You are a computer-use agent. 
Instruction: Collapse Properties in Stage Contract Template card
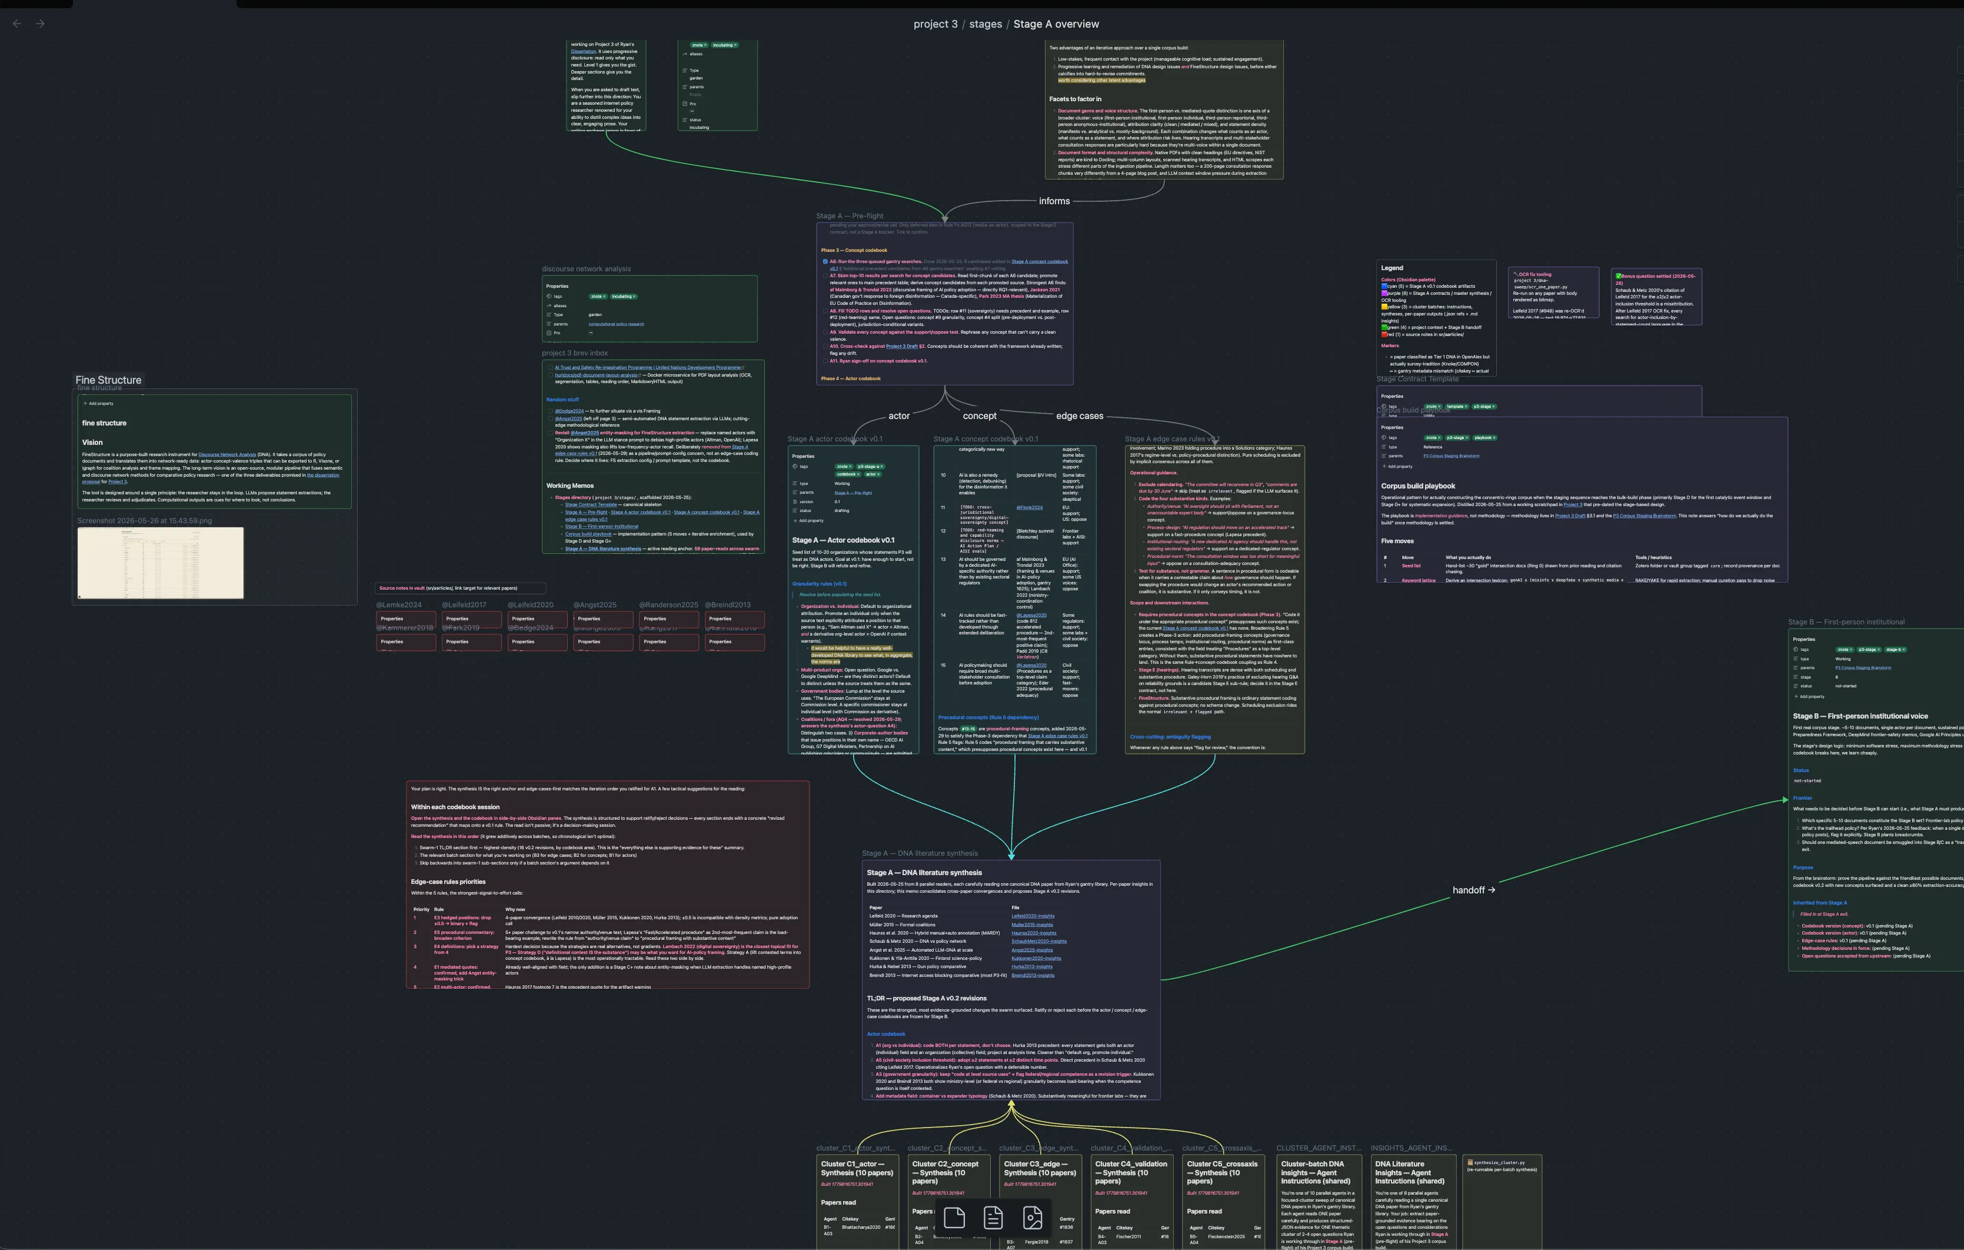pyautogui.click(x=1392, y=397)
